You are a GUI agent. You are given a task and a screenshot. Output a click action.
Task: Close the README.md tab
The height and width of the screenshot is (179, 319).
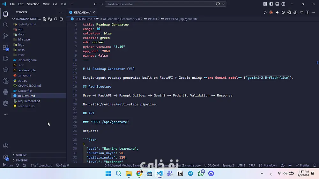point(94,12)
